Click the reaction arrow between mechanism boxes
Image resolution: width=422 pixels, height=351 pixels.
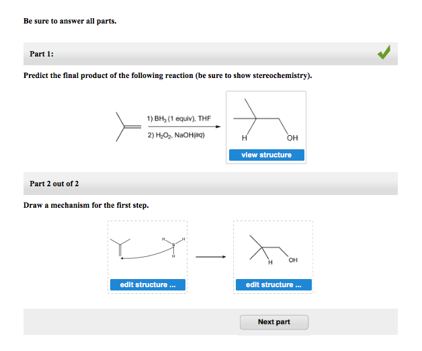pos(210,257)
